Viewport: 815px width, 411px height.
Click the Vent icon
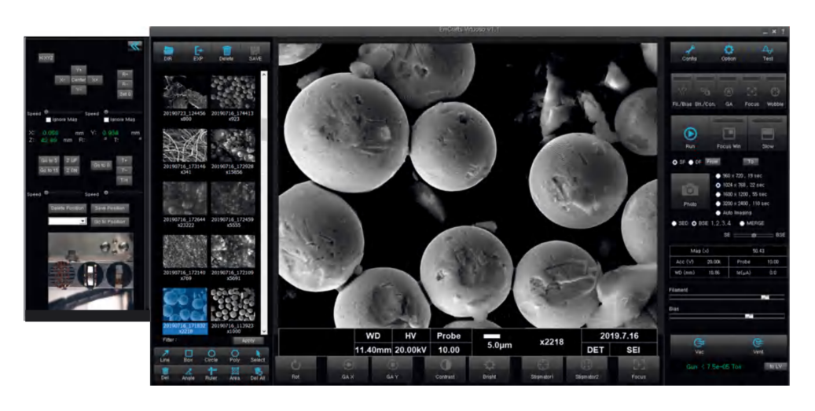tap(758, 346)
